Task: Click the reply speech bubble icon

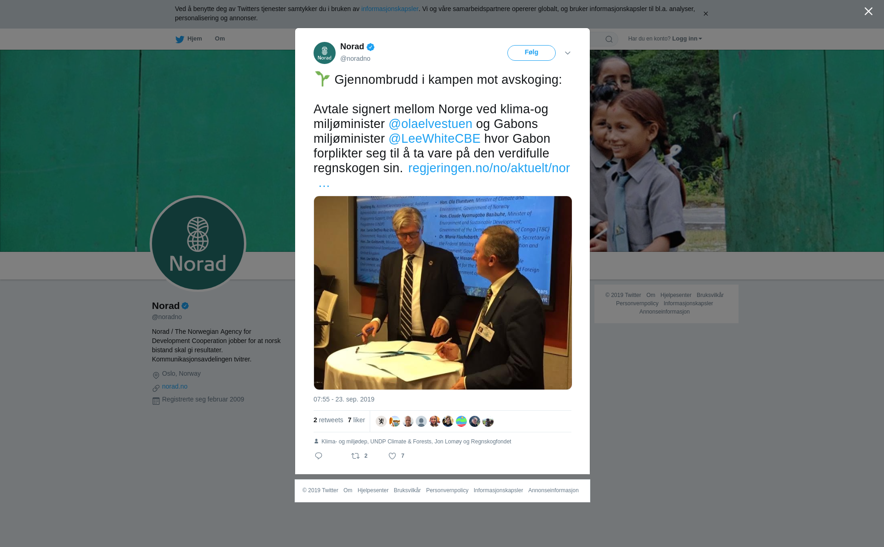Action: pos(319,456)
